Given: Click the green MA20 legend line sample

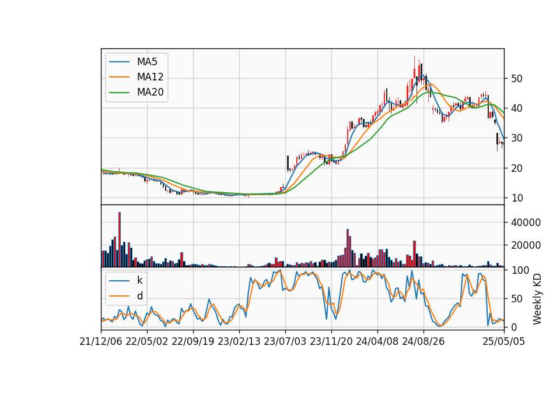Looking at the screenshot, I should click(119, 93).
